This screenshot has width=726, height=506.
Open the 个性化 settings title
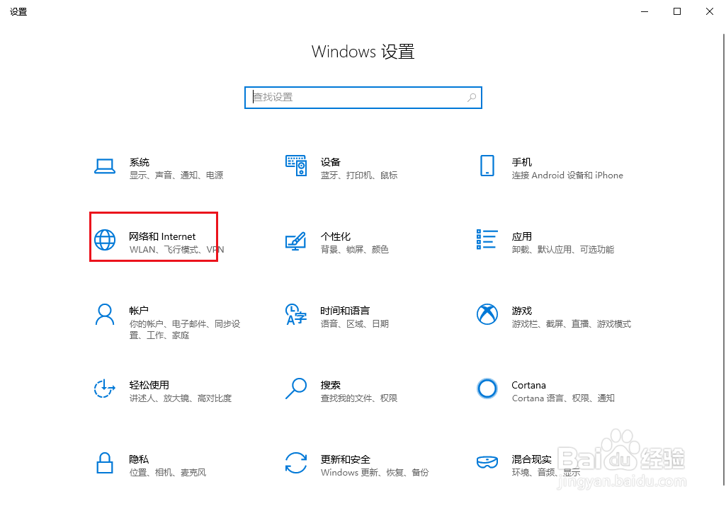coord(336,236)
